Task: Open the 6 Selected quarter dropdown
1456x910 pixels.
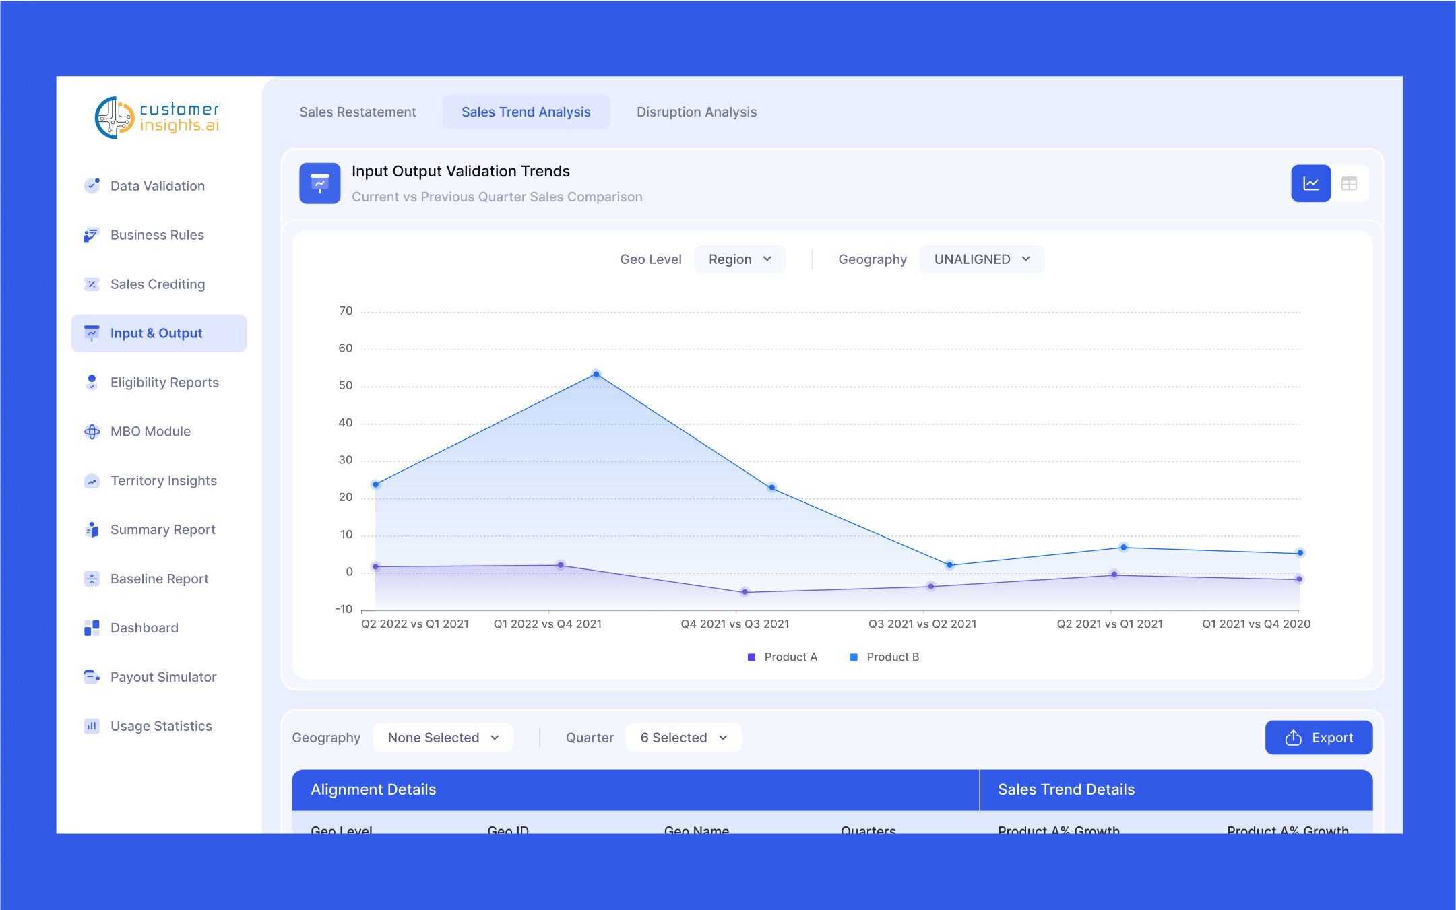Action: click(x=683, y=738)
